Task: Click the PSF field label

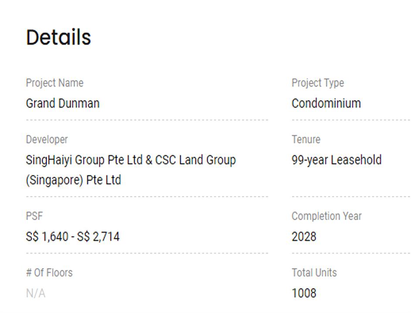Action: (34, 216)
